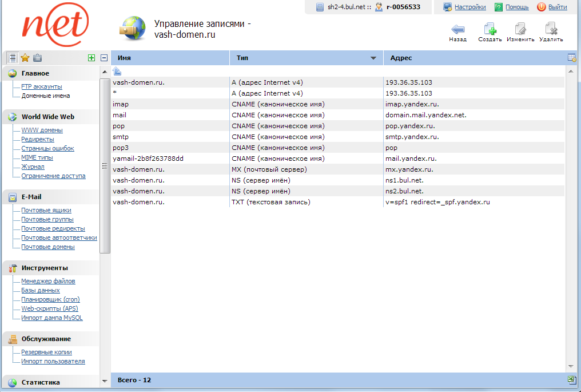Click the sidebar vertical scrollbar thumb
581x392 pixels.
point(105,166)
